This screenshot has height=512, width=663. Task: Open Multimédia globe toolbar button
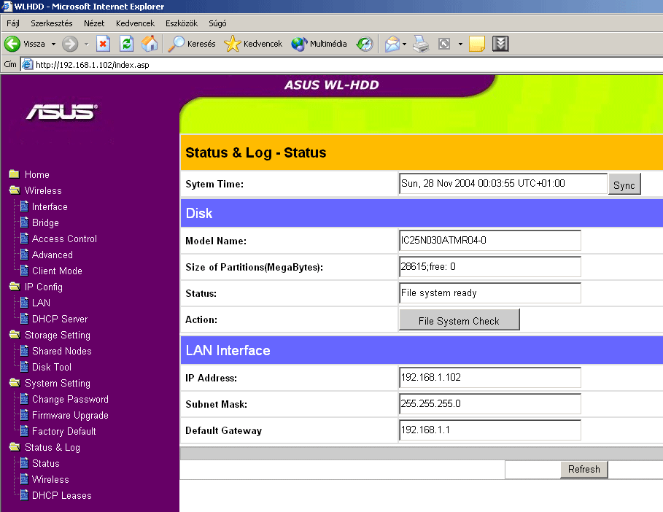click(319, 44)
